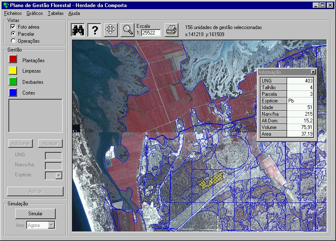Click the Talhão value 4
The height and width of the screenshot is (241, 336).
tap(300, 88)
